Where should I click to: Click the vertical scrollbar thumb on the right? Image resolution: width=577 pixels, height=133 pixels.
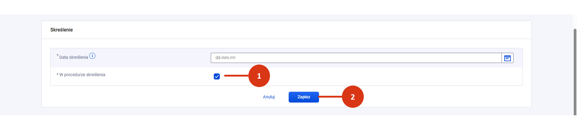[x=575, y=72]
